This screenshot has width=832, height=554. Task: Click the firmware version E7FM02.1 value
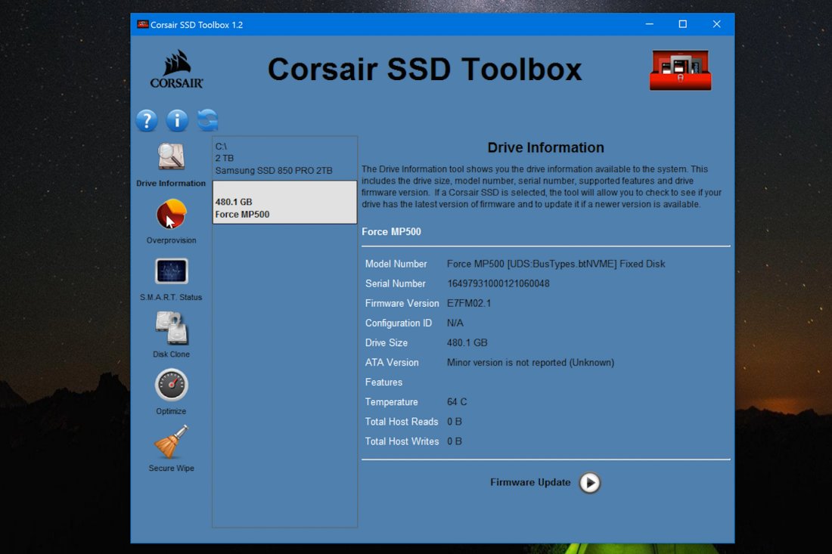click(469, 303)
